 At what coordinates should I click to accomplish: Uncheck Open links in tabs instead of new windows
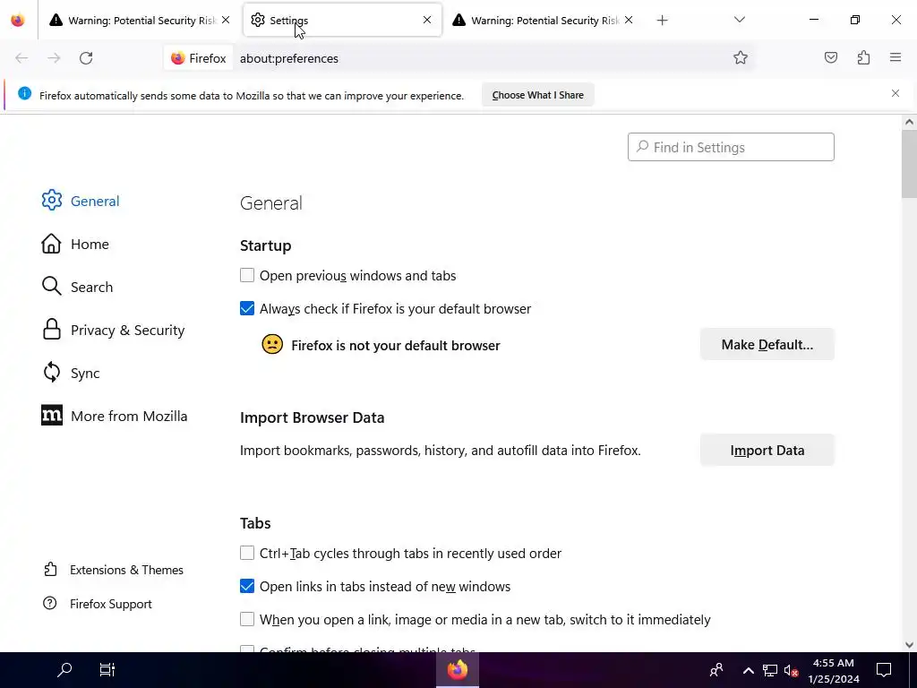click(x=247, y=586)
